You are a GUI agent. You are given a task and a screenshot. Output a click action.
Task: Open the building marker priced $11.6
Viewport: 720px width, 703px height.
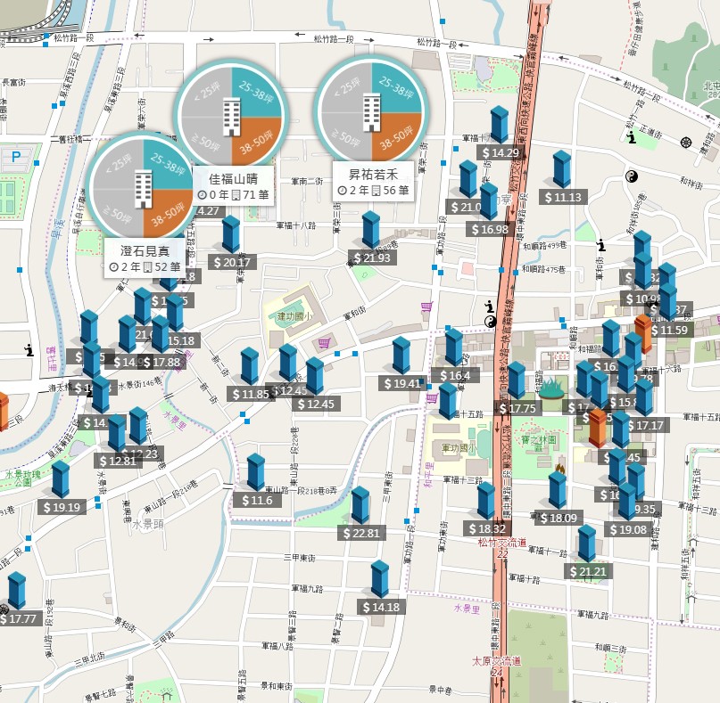256,472
